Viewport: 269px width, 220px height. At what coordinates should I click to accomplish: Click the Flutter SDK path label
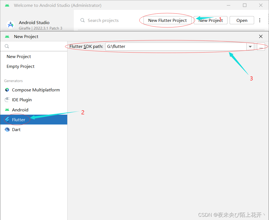[x=86, y=47]
